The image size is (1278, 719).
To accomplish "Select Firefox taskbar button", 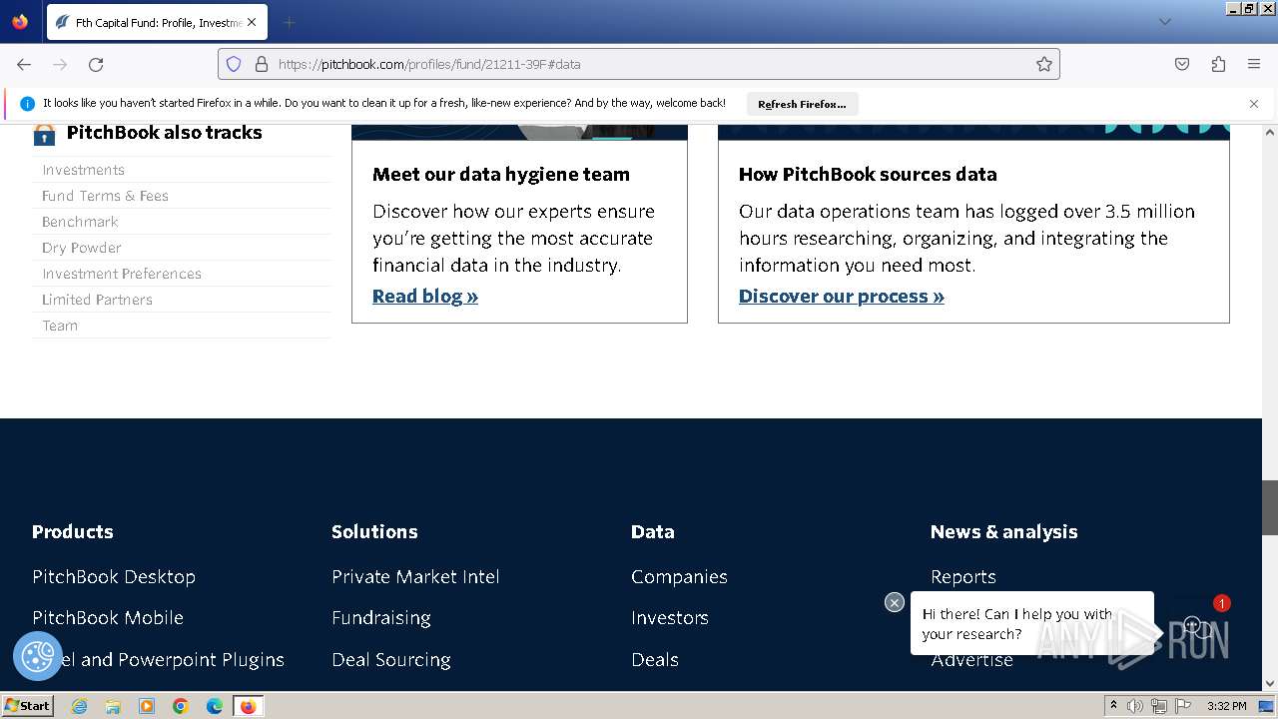I will pyautogui.click(x=248, y=706).
